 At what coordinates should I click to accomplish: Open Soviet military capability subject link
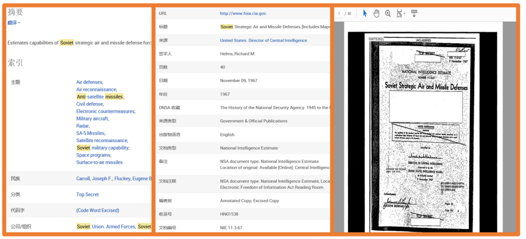click(x=102, y=148)
